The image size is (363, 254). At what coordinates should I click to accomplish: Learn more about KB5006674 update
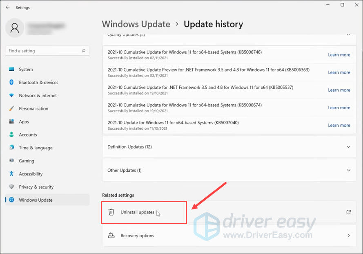[339, 108]
